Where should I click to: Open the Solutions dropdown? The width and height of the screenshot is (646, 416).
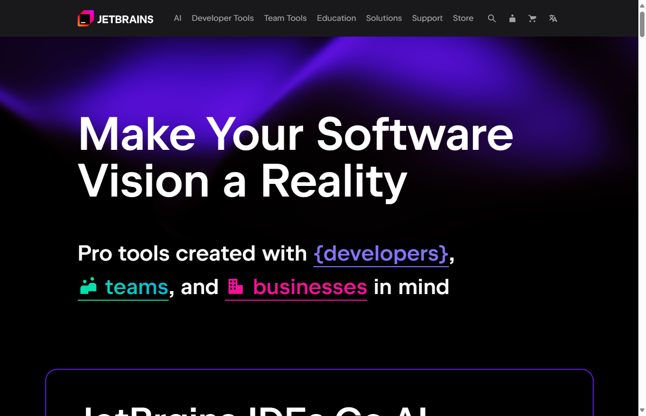coord(384,18)
